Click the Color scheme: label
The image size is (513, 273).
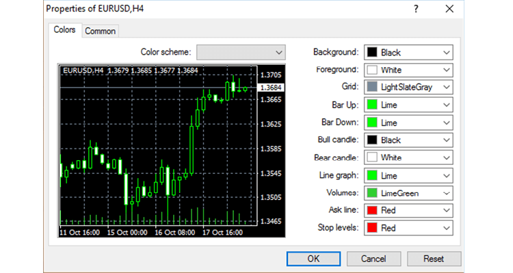[x=166, y=52]
